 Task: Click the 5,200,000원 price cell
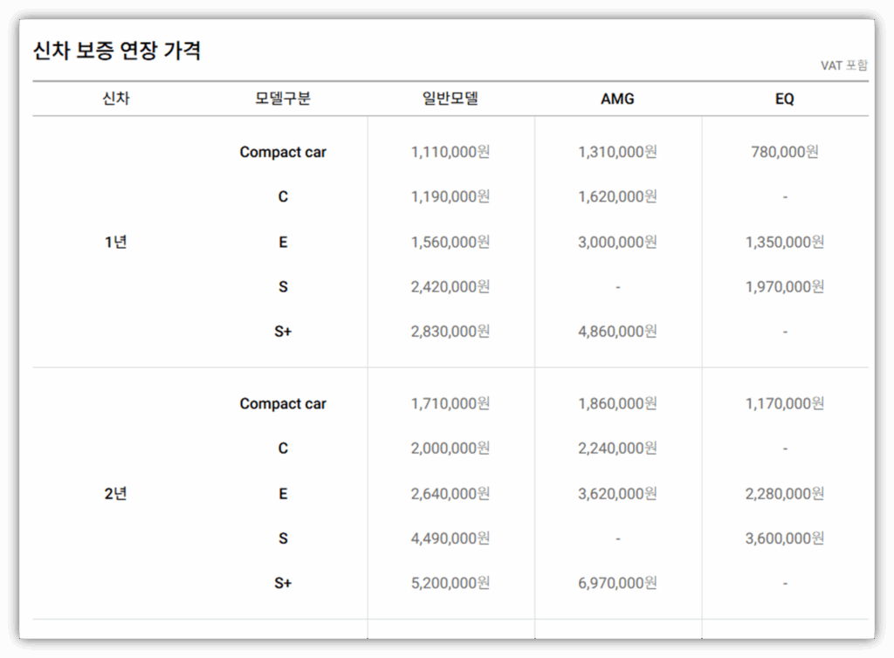[x=450, y=583]
